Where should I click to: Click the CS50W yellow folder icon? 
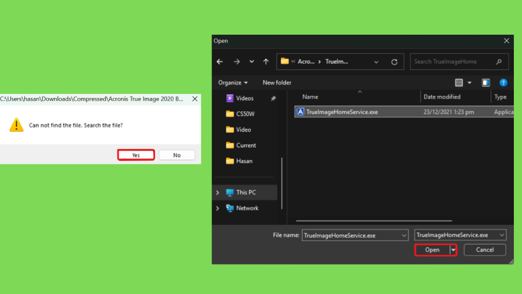tap(230, 114)
